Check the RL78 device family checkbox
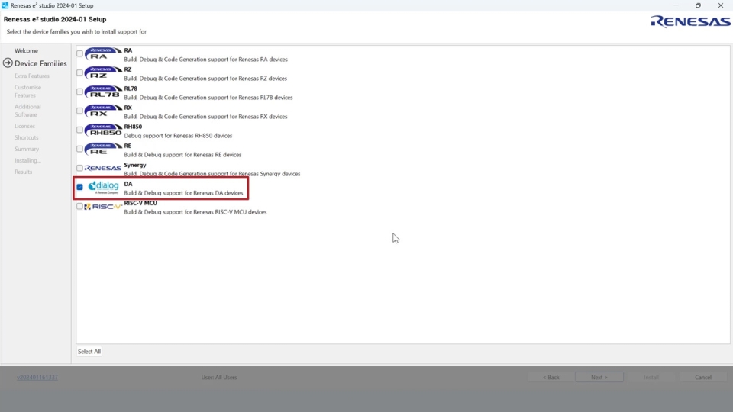The width and height of the screenshot is (733, 412). 79,92
